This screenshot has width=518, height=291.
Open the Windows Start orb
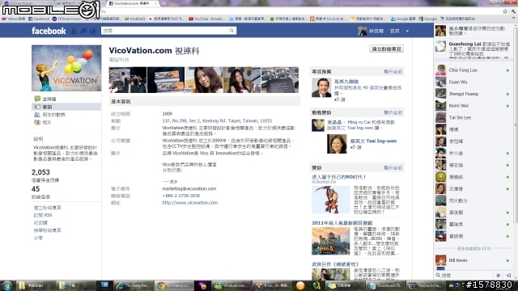point(7,285)
